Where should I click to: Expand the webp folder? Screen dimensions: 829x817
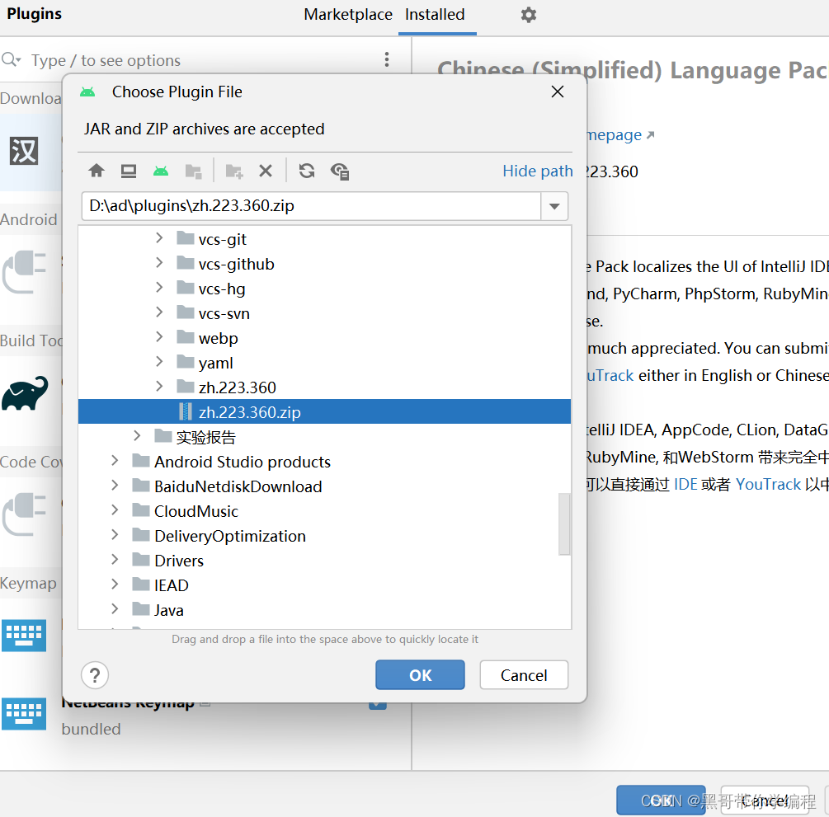[x=159, y=337]
